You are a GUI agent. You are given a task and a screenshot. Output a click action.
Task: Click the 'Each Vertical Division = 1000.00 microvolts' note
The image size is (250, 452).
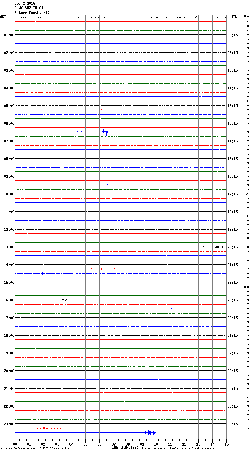pos(37,448)
